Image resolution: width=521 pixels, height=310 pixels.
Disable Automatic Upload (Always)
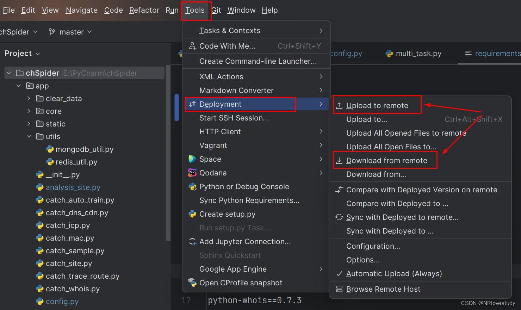(393, 273)
